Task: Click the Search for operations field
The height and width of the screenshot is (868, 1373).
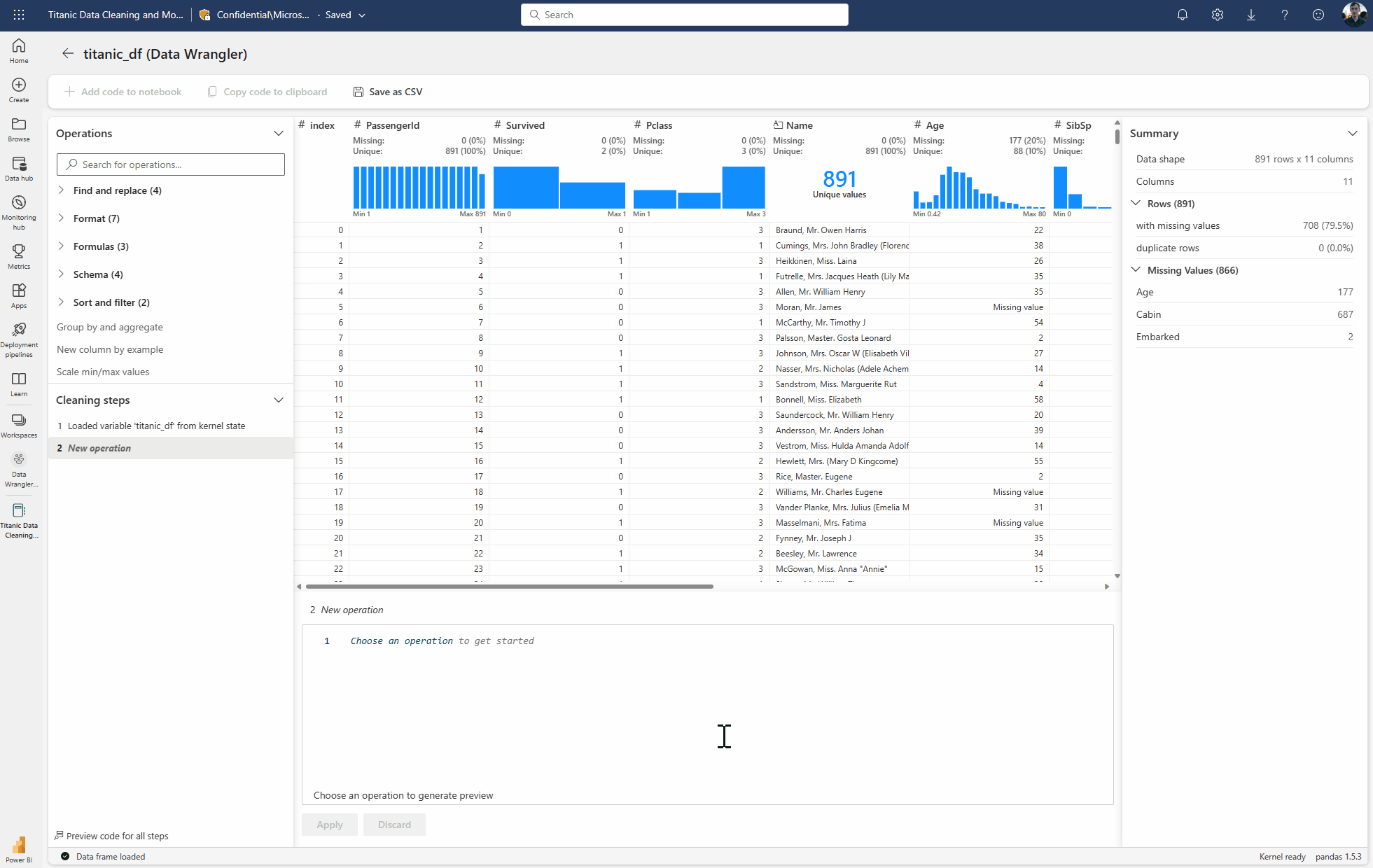Action: click(x=171, y=164)
